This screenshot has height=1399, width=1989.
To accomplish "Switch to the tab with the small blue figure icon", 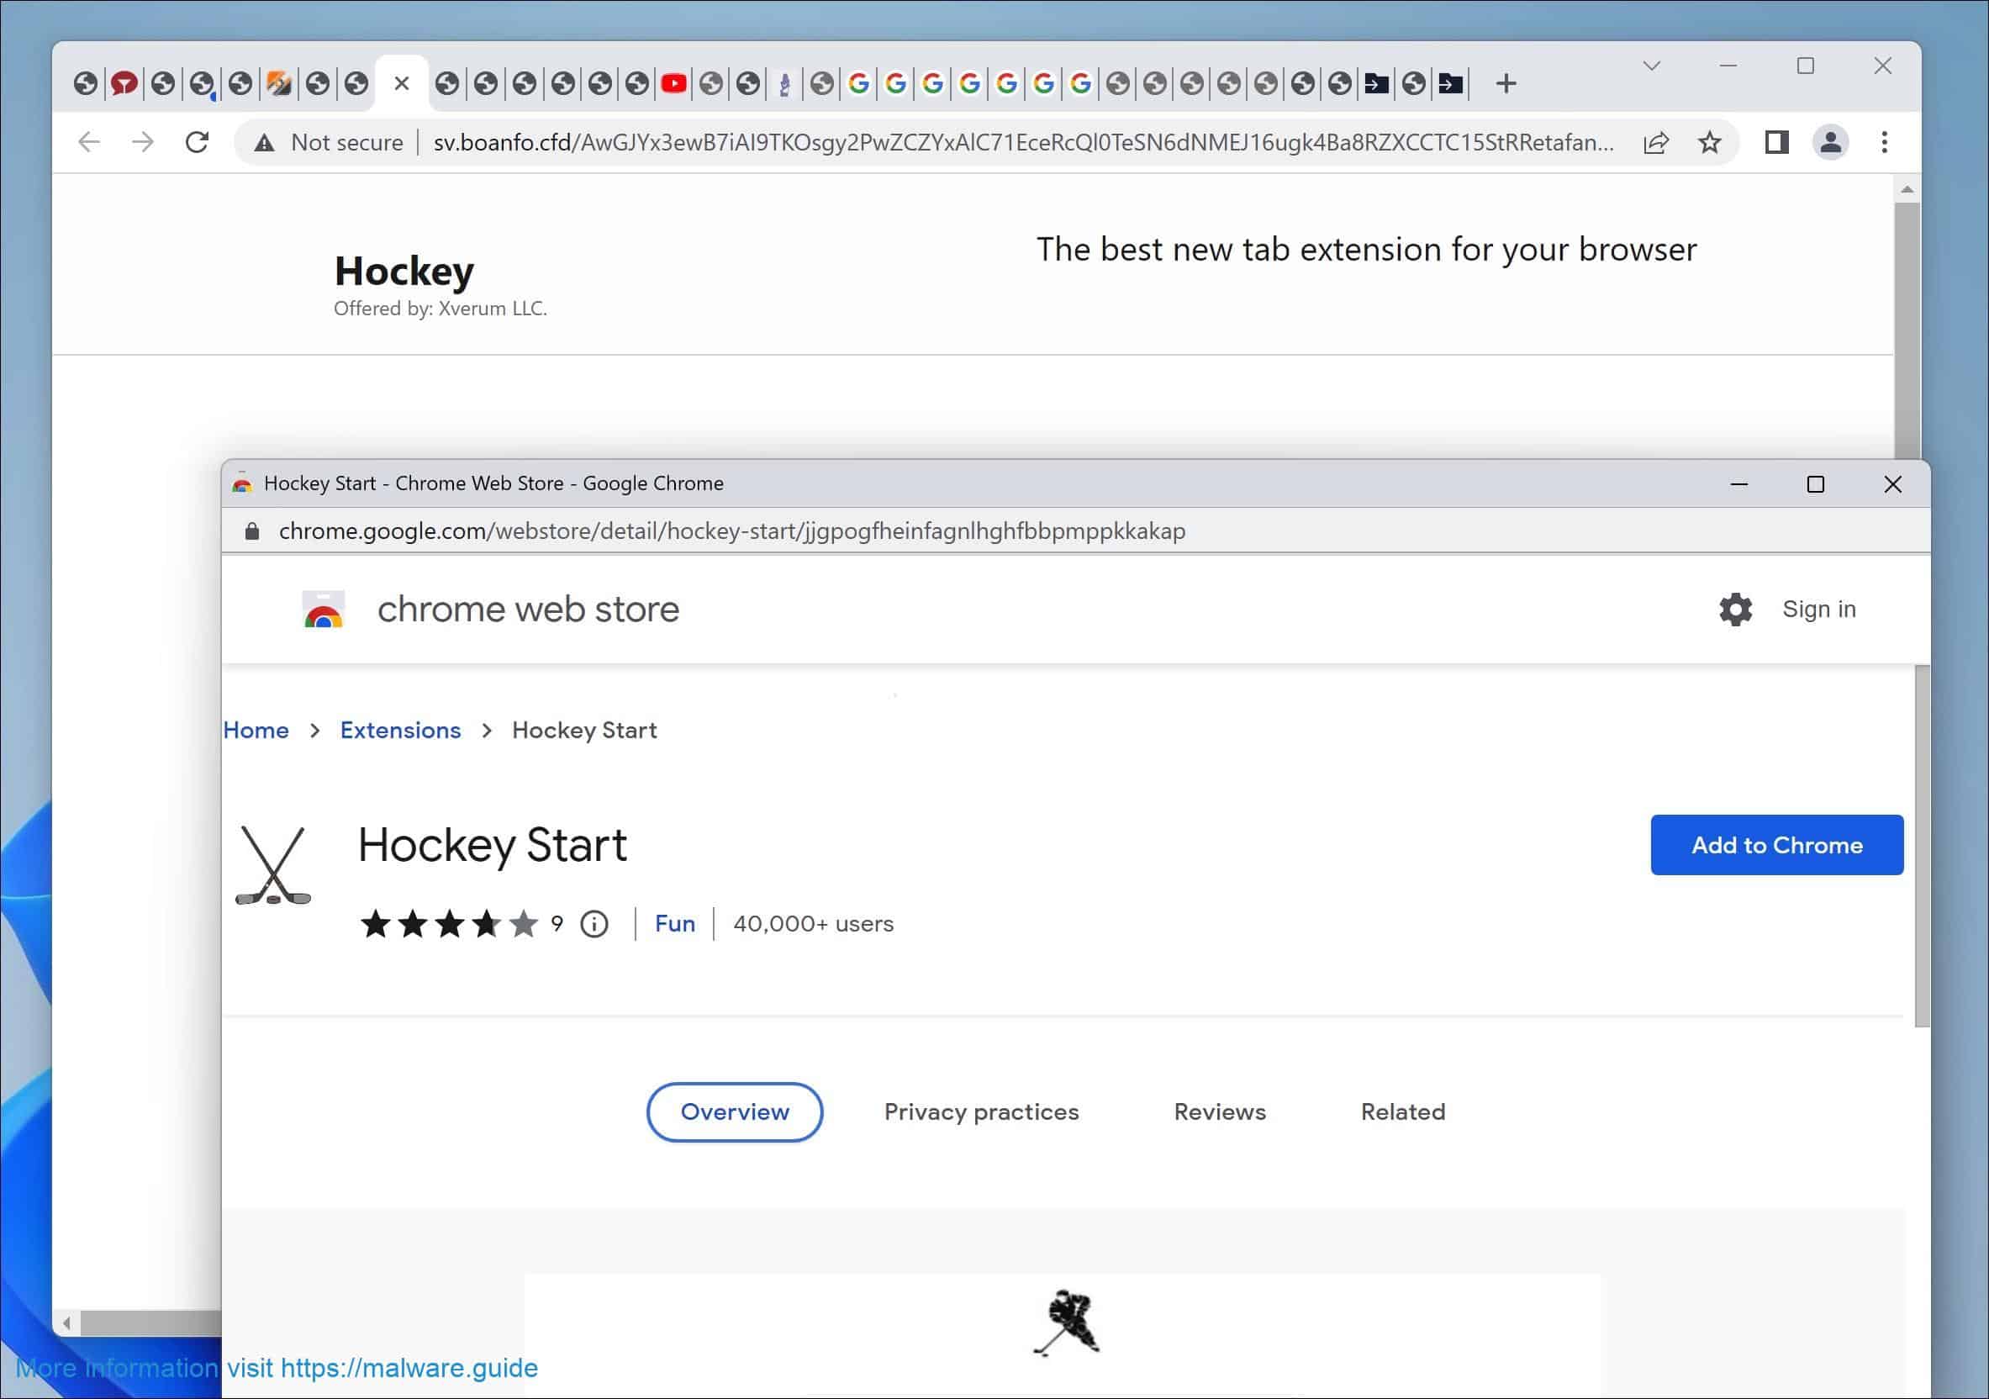I will (784, 84).
